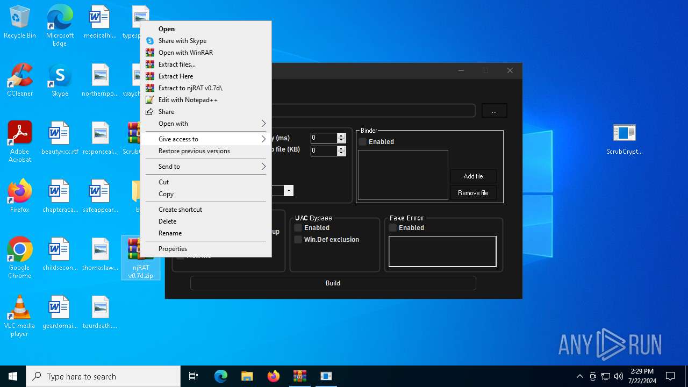Select the tourdeath... image file
The width and height of the screenshot is (688, 387).
tap(100, 313)
